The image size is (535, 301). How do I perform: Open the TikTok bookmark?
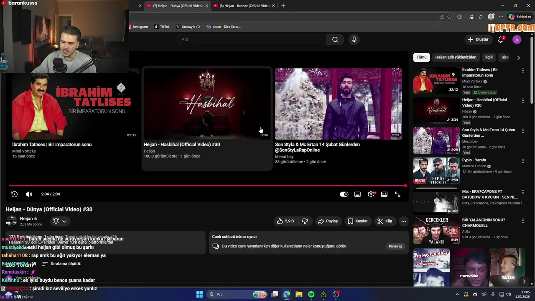coord(162,27)
